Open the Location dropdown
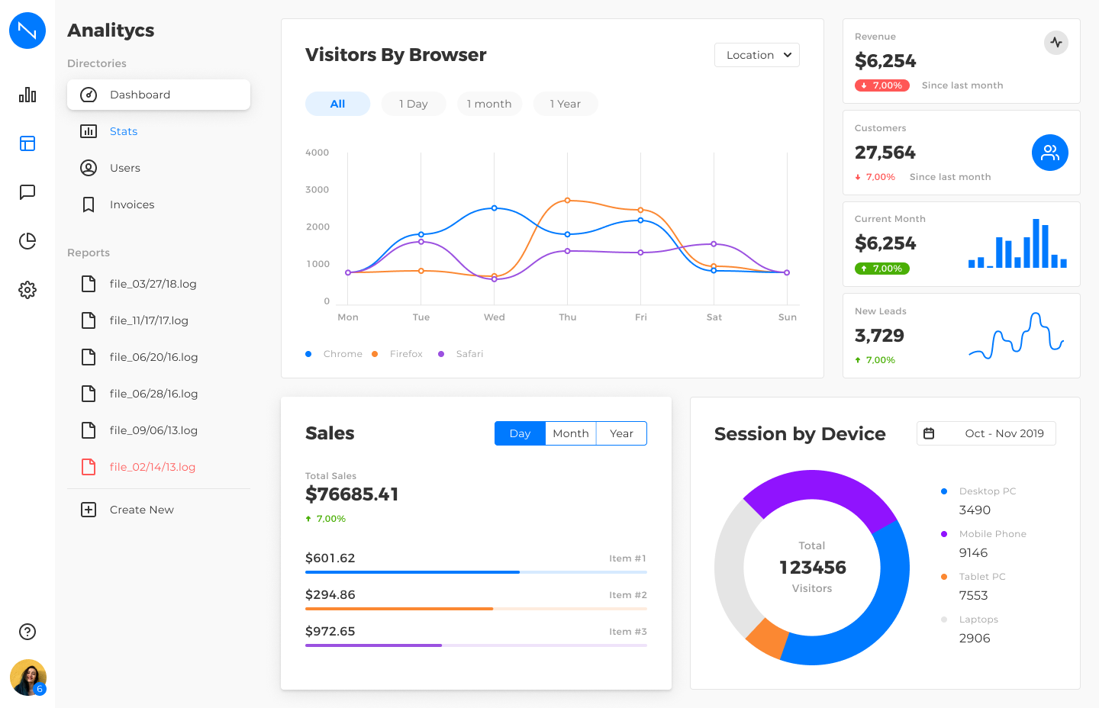Image resolution: width=1099 pixels, height=708 pixels. pyautogui.click(x=756, y=55)
